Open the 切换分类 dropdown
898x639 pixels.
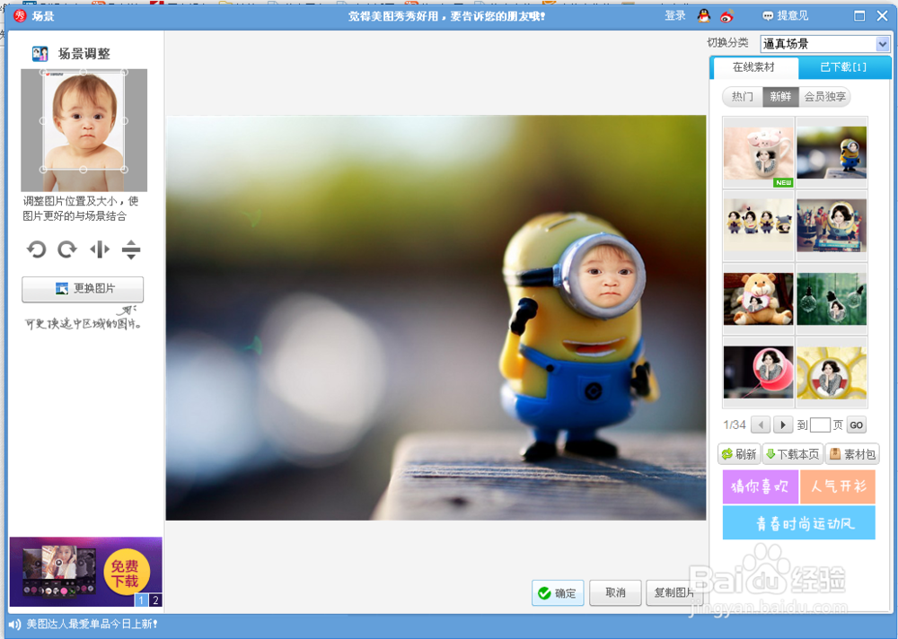point(825,43)
